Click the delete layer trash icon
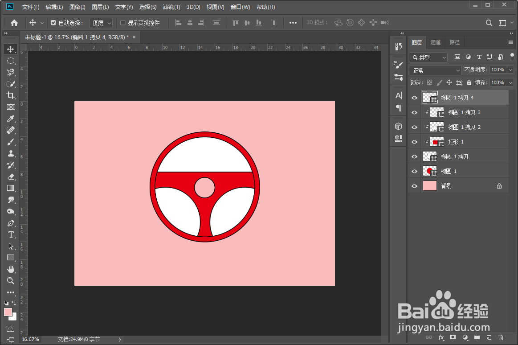 pyautogui.click(x=501, y=337)
